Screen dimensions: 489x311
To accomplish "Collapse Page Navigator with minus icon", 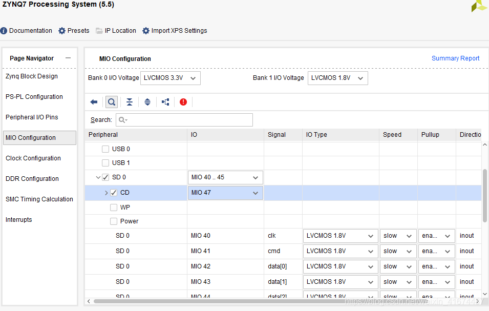I will pyautogui.click(x=68, y=58).
